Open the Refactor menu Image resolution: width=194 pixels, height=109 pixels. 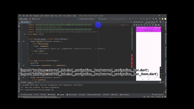[x=47, y=16]
